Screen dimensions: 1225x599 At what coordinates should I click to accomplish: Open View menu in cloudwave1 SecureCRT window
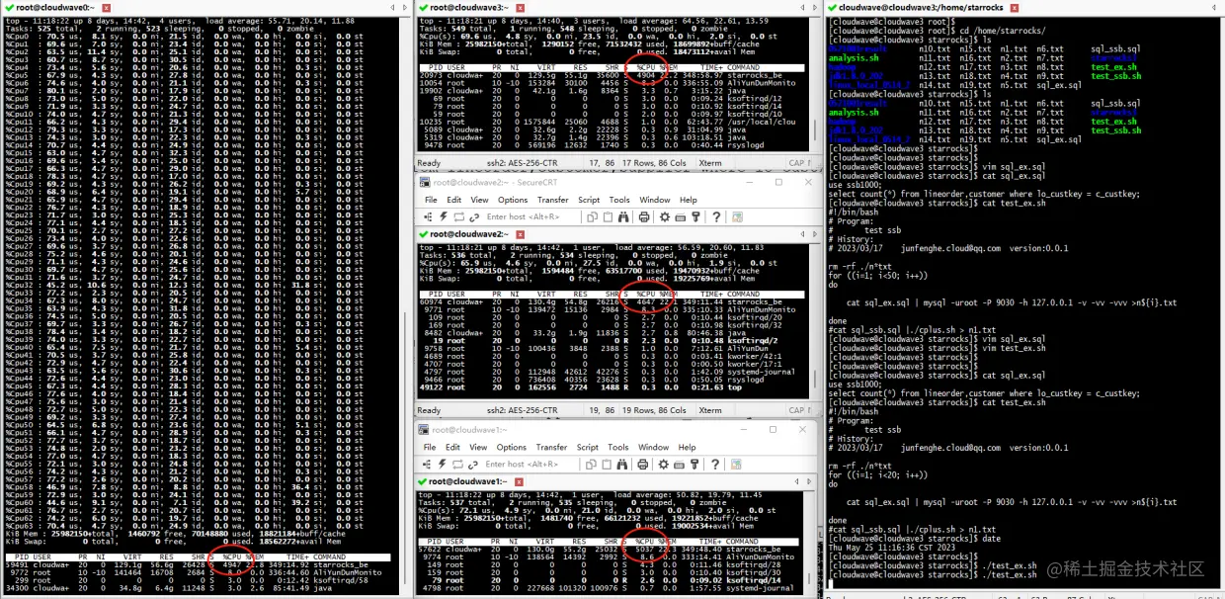[x=478, y=447]
